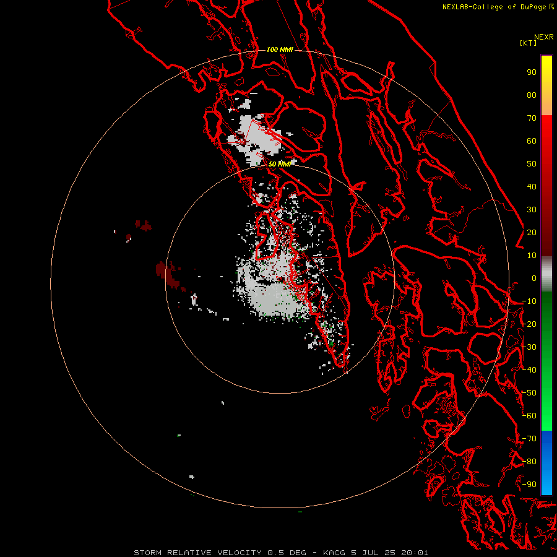The width and height of the screenshot is (557, 557).
Task: Click the -80 value on velocity scale
Action: 529,462
